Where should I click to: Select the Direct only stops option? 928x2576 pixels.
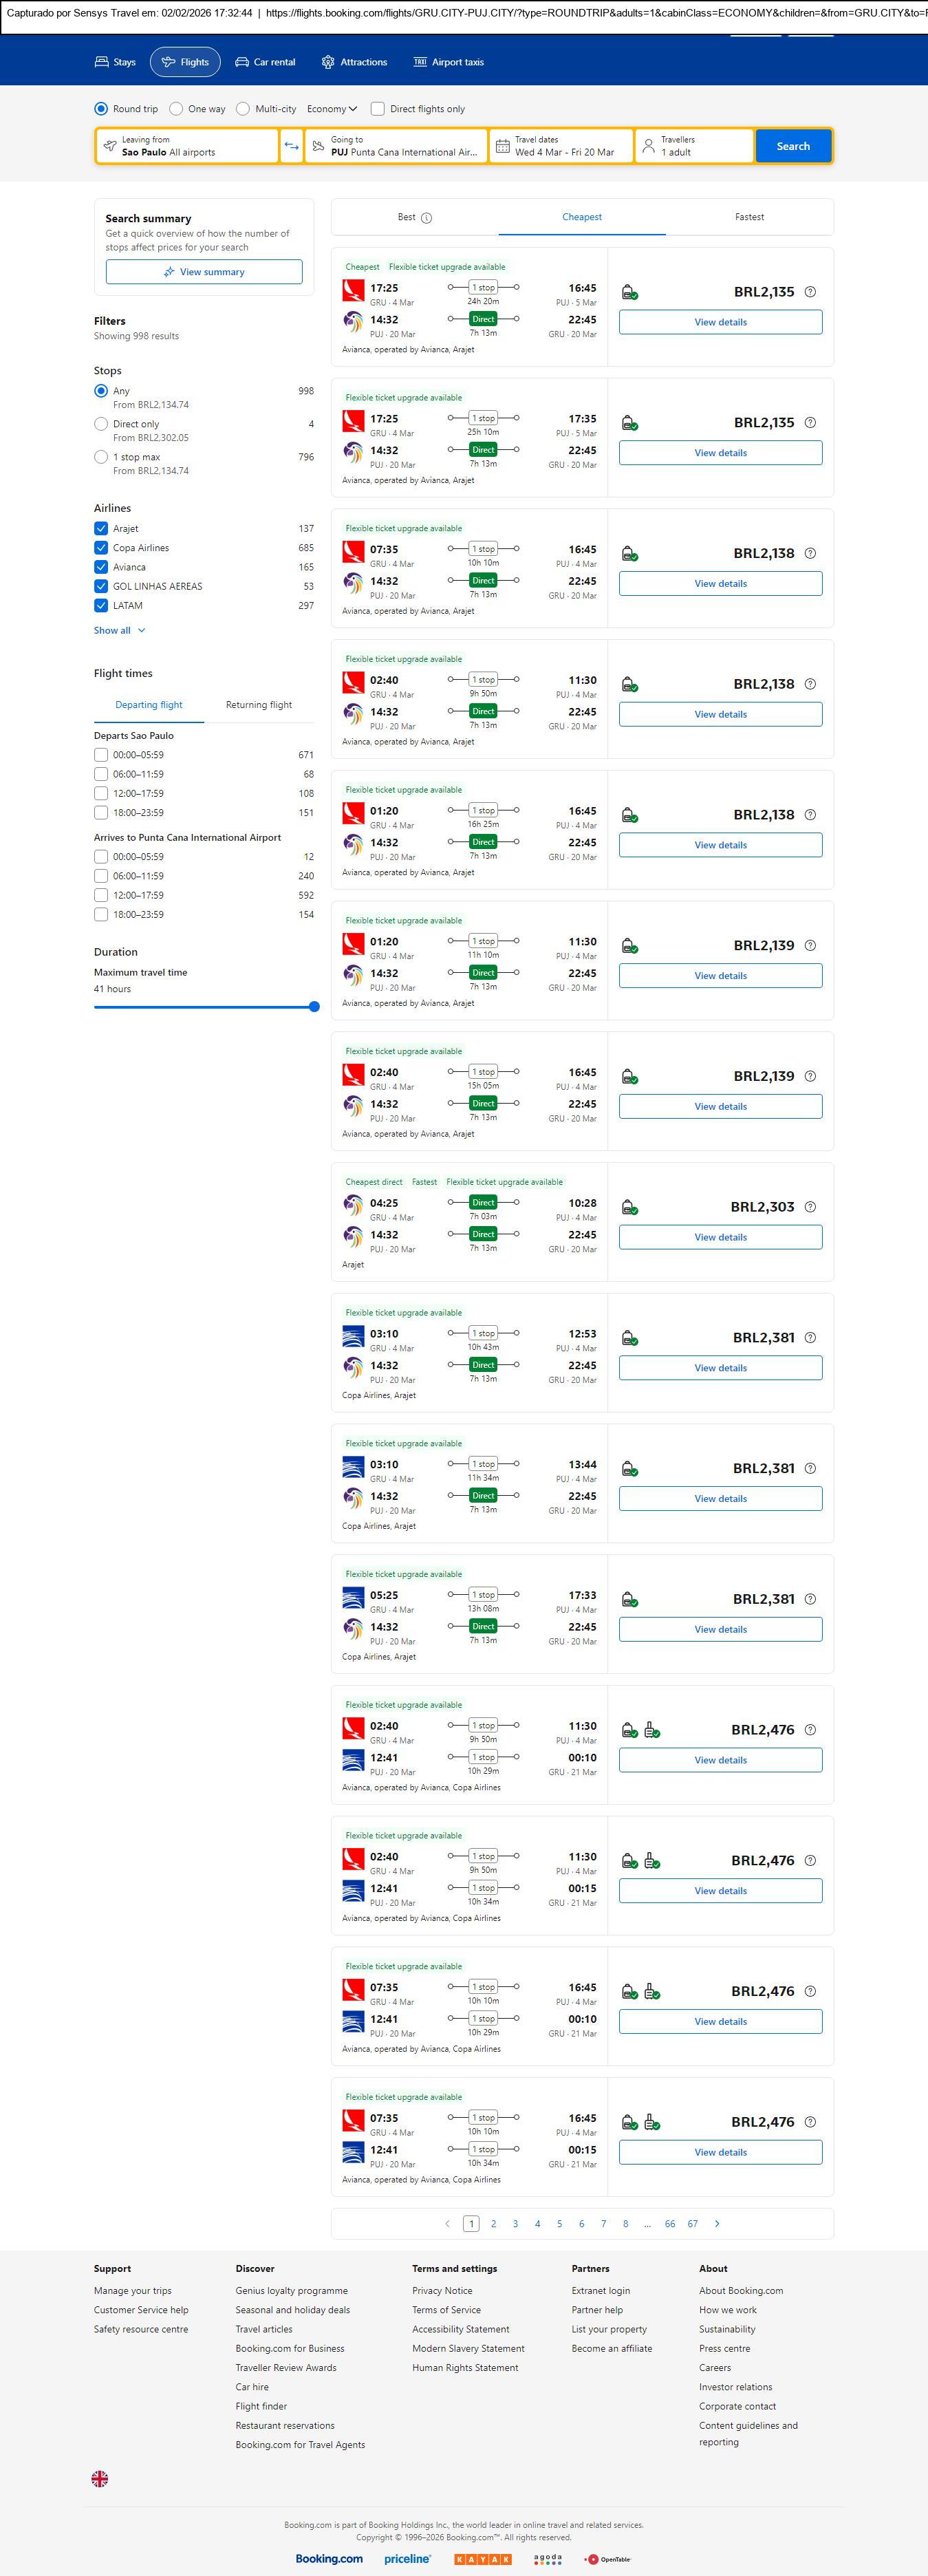coord(101,424)
